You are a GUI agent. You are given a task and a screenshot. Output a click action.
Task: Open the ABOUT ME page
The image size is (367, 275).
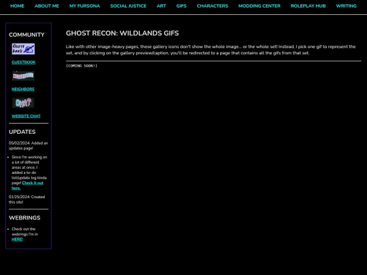[x=47, y=6]
